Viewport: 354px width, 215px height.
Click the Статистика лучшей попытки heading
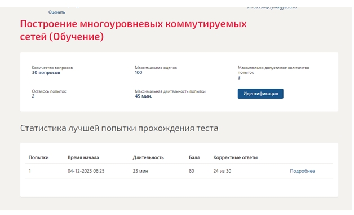119,128
